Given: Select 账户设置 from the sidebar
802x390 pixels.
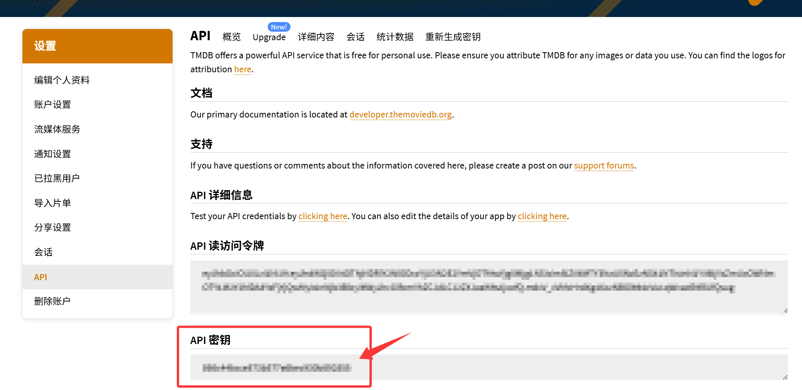Looking at the screenshot, I should click(x=53, y=104).
